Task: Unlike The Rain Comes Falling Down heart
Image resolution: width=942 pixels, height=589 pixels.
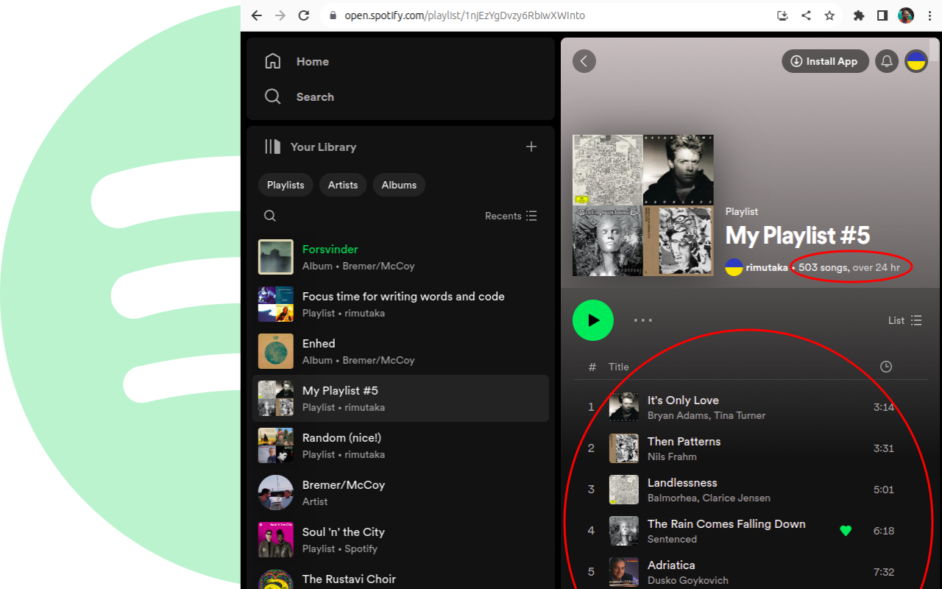Action: 846,531
